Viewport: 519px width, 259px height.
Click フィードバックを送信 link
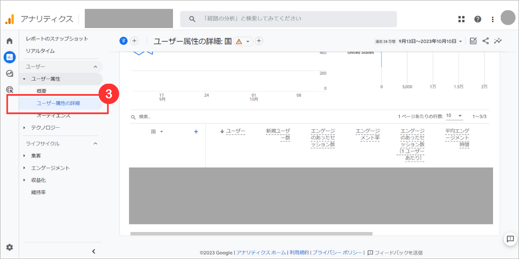tap(395, 253)
